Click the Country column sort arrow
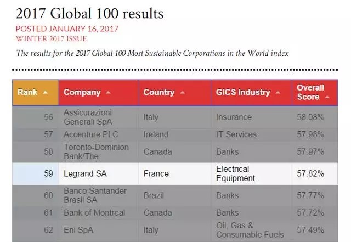 pos(182,92)
